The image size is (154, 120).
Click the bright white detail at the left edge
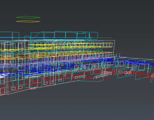click(x=3, y=75)
